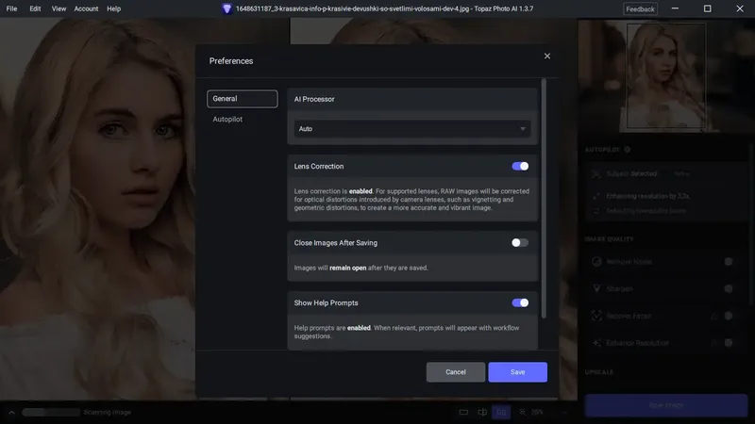Click the Sharpen icon
This screenshot has height=424, width=755.
596,288
